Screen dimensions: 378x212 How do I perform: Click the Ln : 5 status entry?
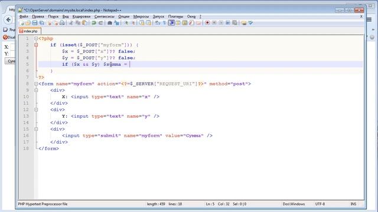[x=210, y=204]
